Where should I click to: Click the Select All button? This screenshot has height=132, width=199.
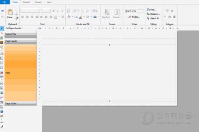[x=153, y=18]
